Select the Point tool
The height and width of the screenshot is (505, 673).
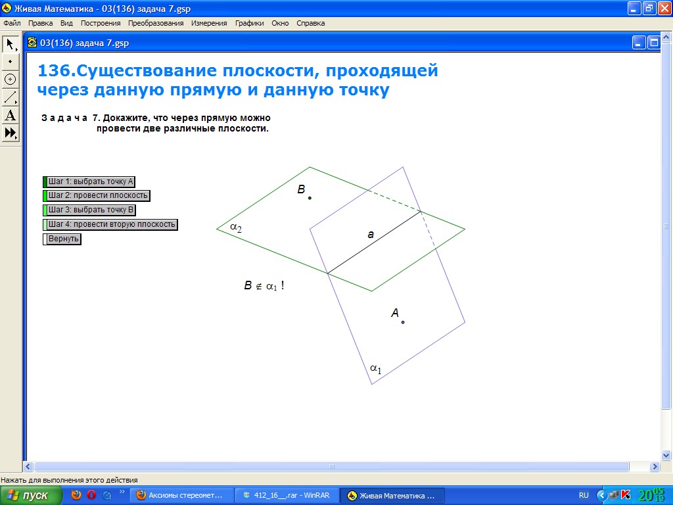click(x=11, y=62)
